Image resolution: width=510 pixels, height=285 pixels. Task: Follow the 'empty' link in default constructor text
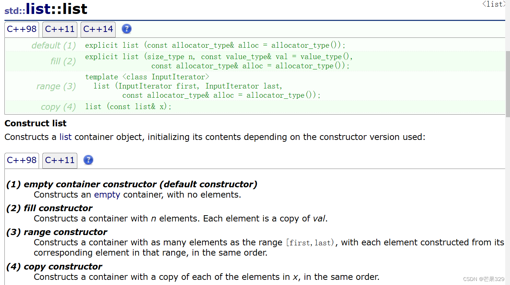(107, 195)
